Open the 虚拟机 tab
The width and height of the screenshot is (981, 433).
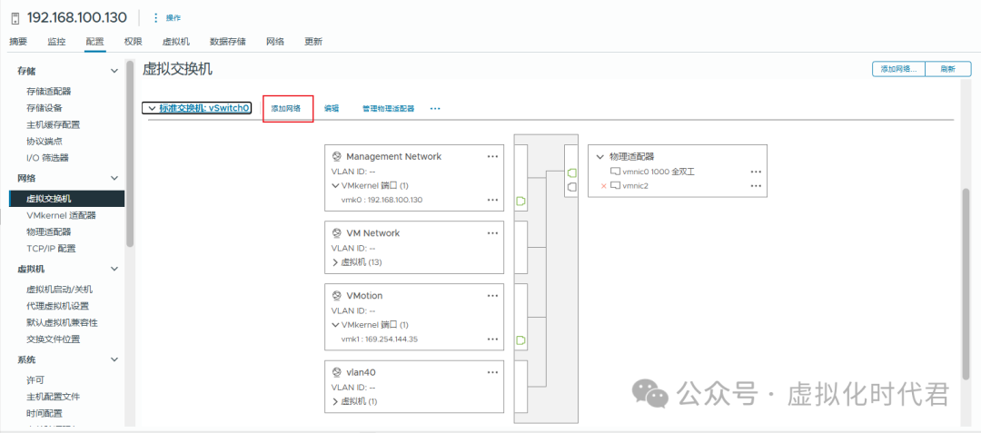(x=176, y=42)
